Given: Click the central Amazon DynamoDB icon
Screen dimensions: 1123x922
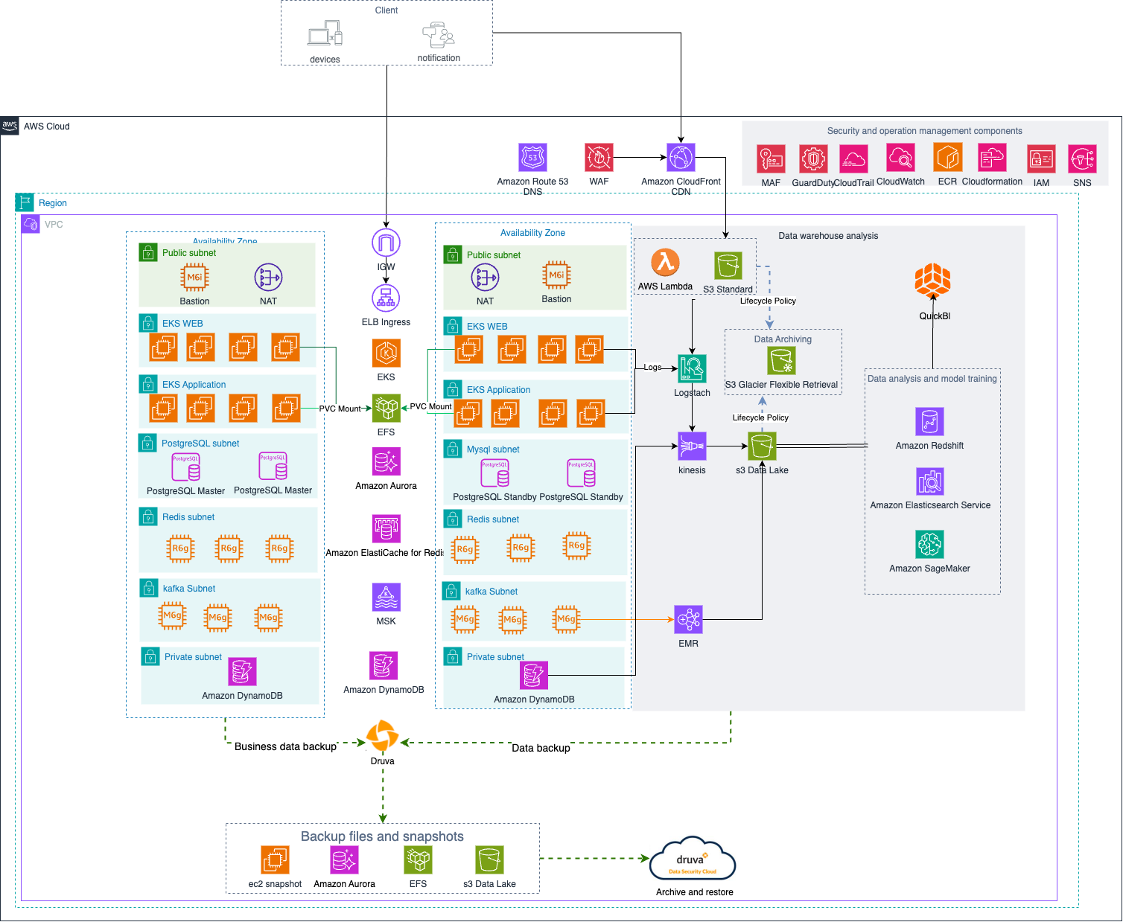Looking at the screenshot, I should (384, 665).
